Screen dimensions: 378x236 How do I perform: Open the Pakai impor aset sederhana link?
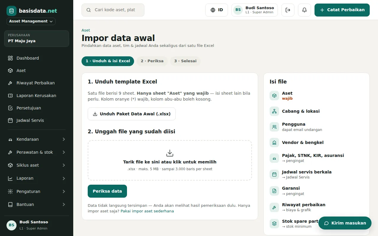pos(147,211)
